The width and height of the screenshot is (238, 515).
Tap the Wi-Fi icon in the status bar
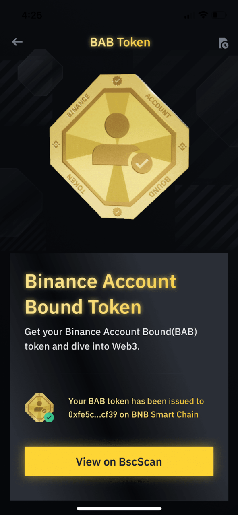pyautogui.click(x=203, y=15)
